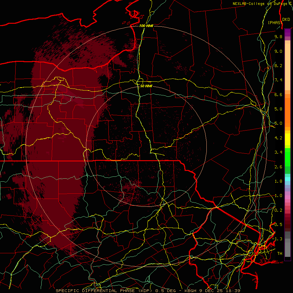Click the 100 NMI range ring label
The image size is (293, 293).
point(146,26)
